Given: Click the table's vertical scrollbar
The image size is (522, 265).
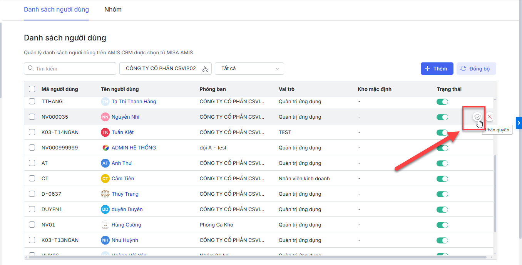Looking at the screenshot, I should (x=495, y=193).
